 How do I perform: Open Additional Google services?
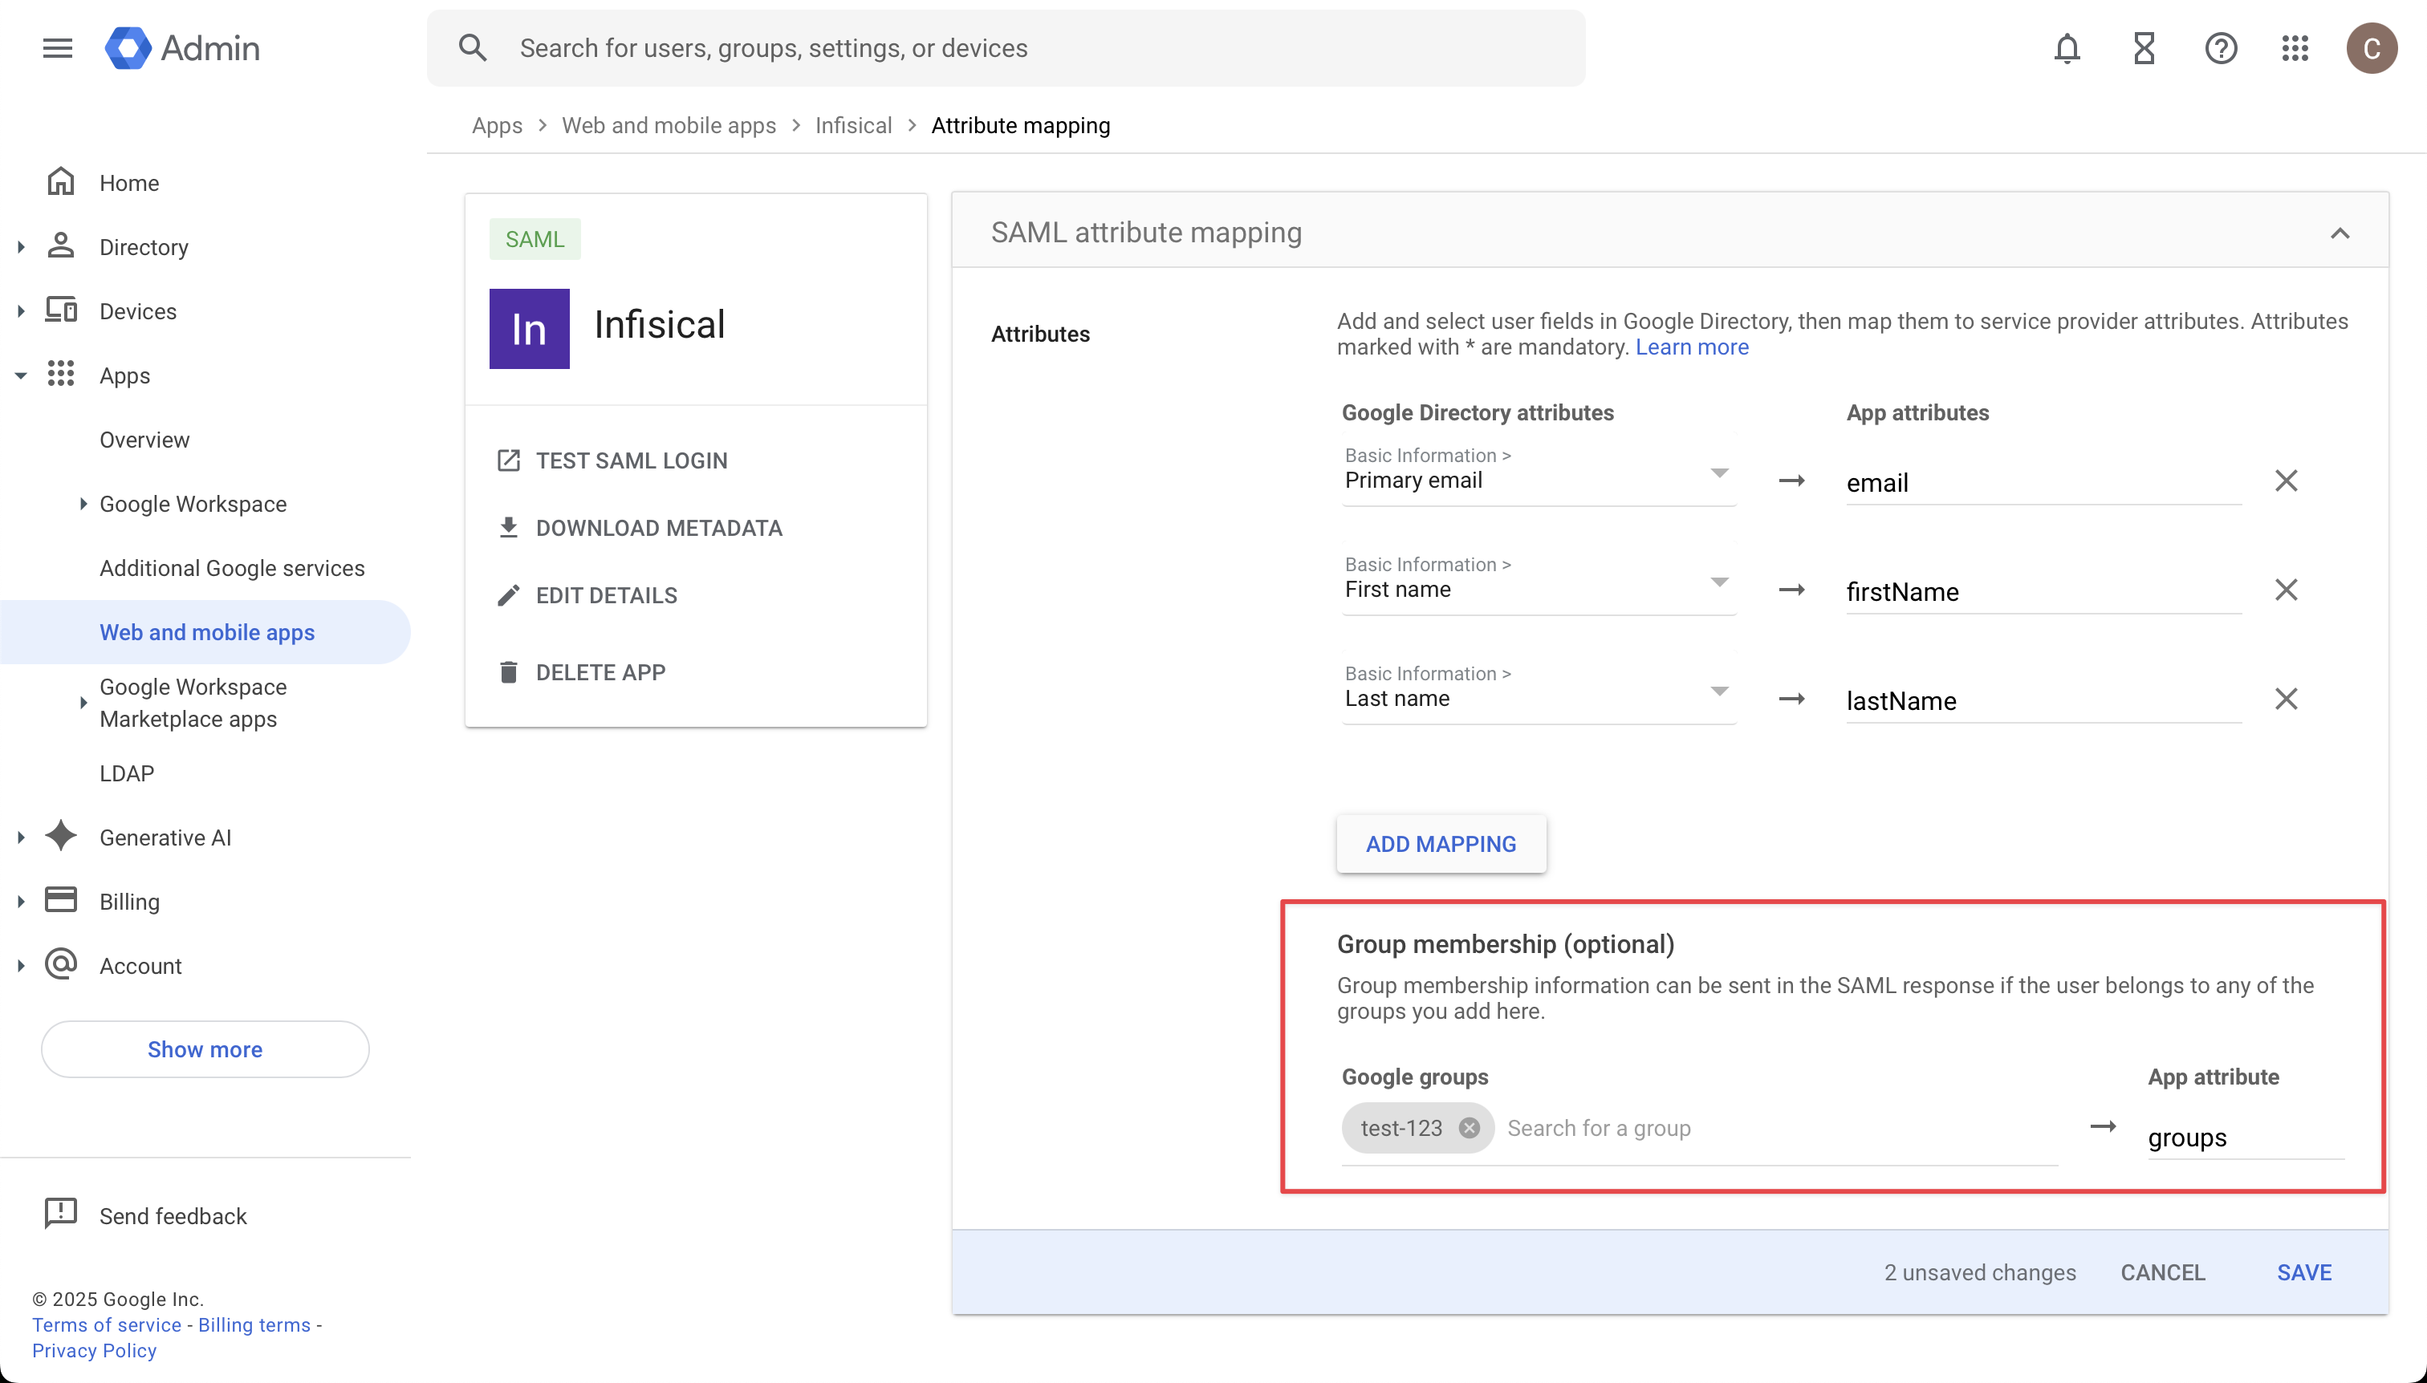232,568
